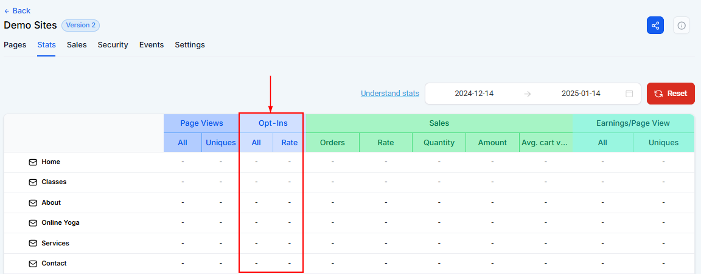Select the Stats tab

pyautogui.click(x=46, y=44)
